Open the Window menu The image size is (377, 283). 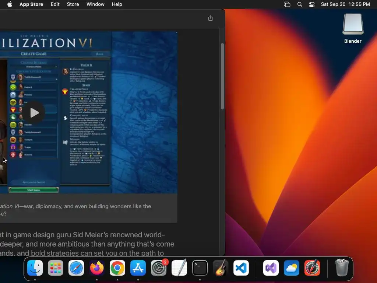[x=95, y=4]
